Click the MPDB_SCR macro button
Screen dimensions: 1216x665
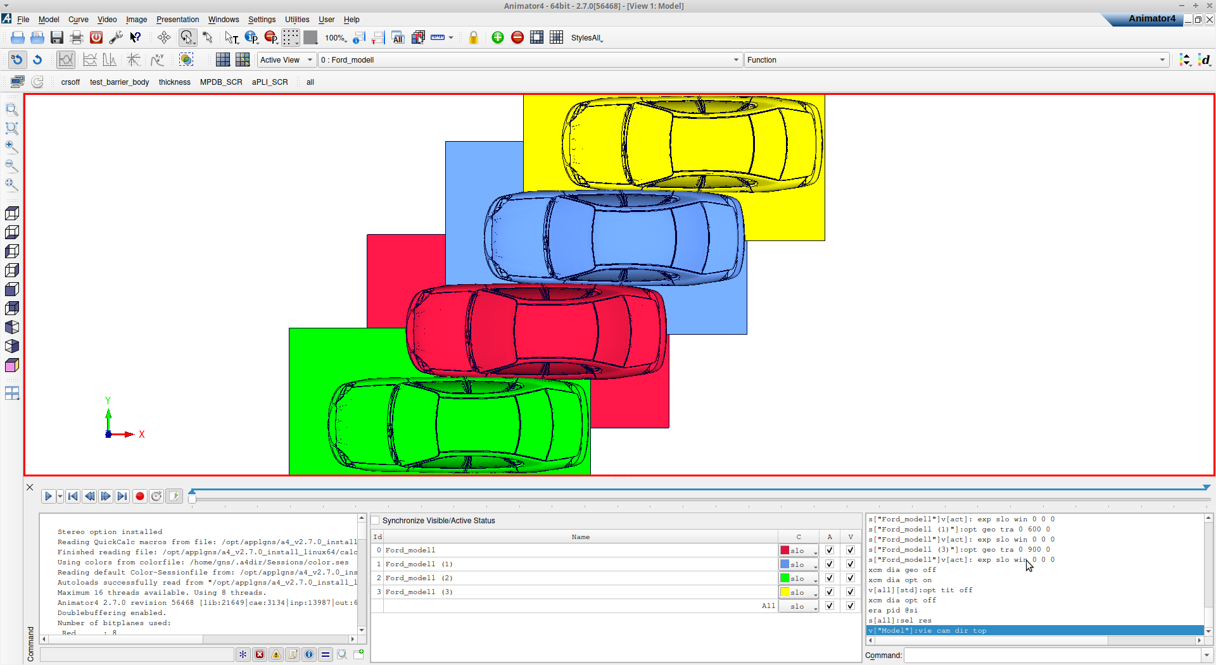click(221, 82)
